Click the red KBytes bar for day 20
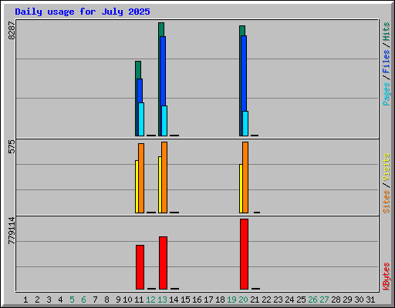 pos(244,254)
